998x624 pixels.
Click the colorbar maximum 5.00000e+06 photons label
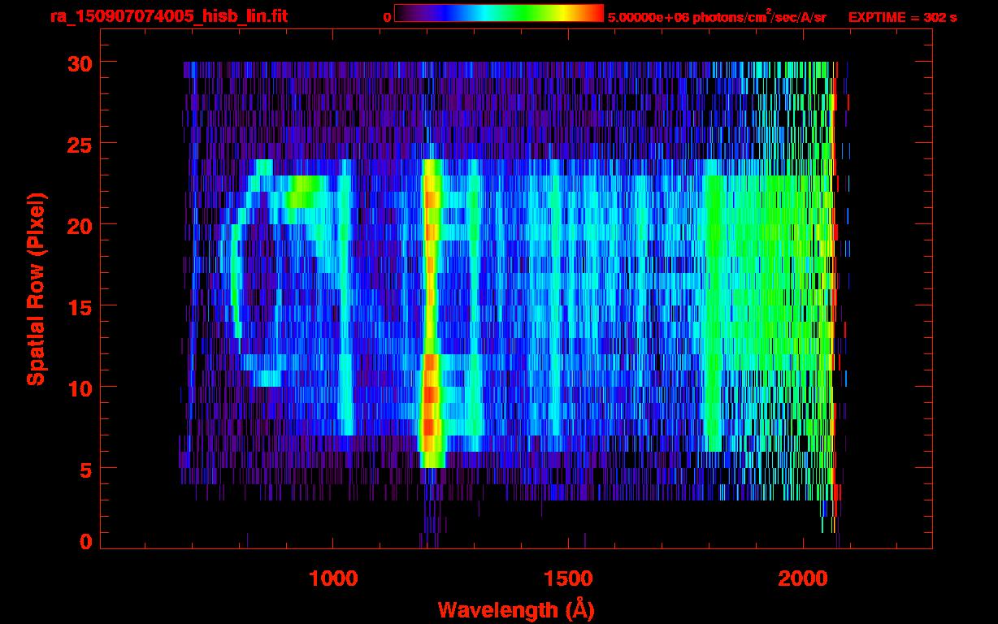[717, 17]
